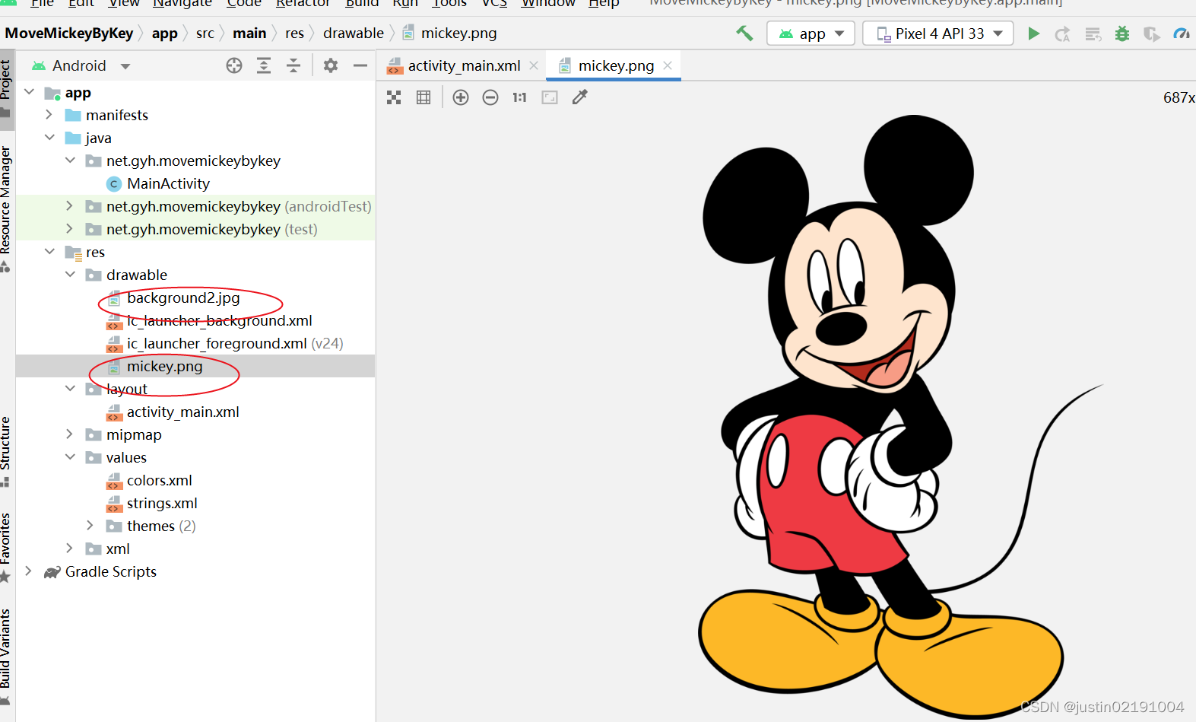Select mickey.png in project tree
Image resolution: width=1196 pixels, height=722 pixels.
pos(164,366)
